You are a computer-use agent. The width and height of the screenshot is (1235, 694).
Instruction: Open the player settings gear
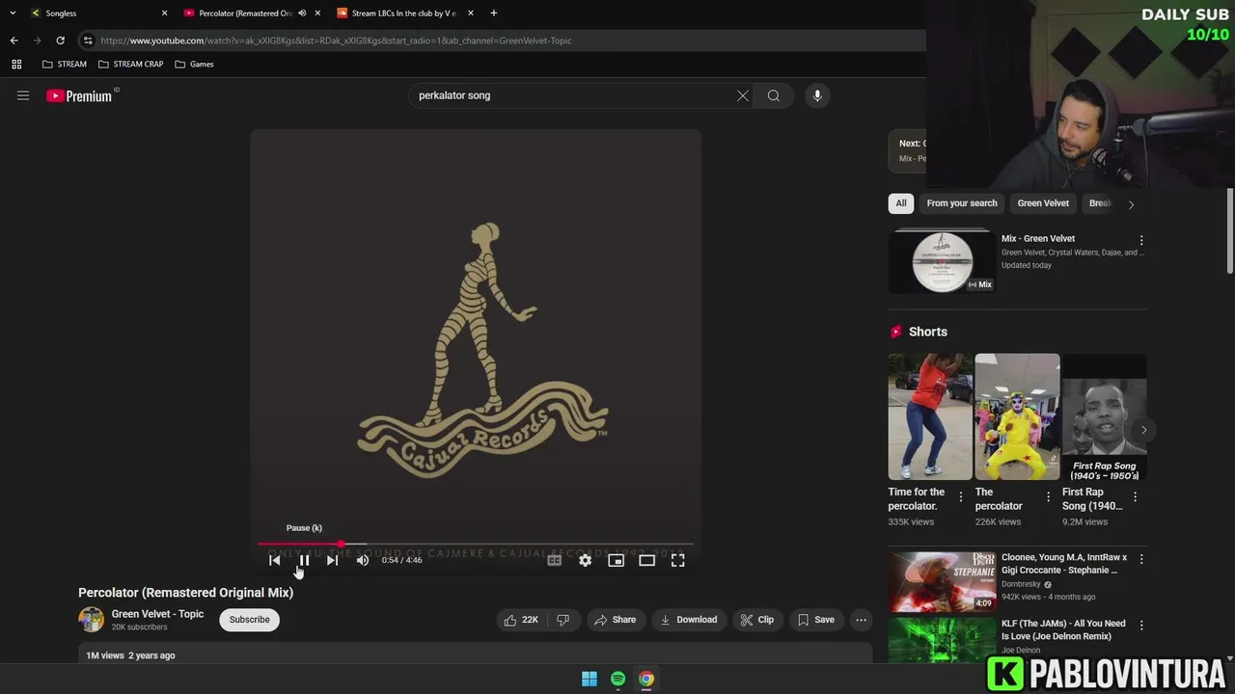pos(585,560)
